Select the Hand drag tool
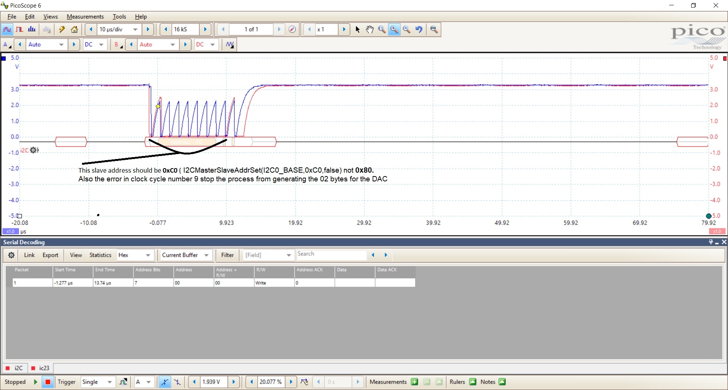Image resolution: width=728 pixels, height=390 pixels. (x=370, y=30)
